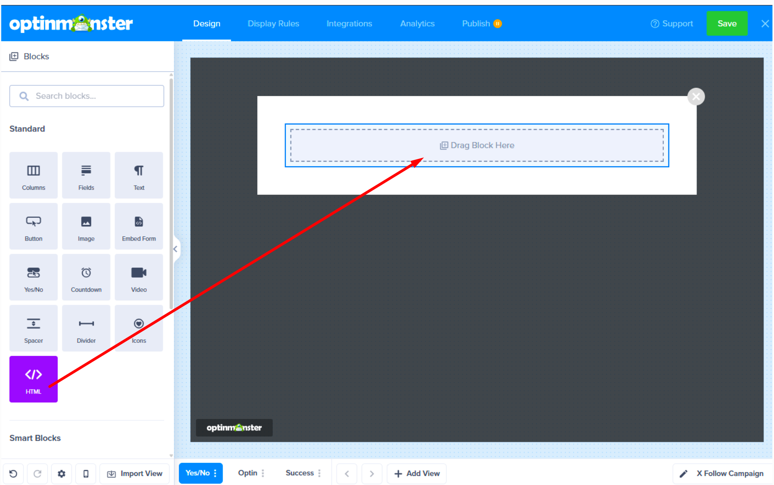Screen dimensions: 774x485
Task: Click the Standard section heading
Action: [x=27, y=129]
